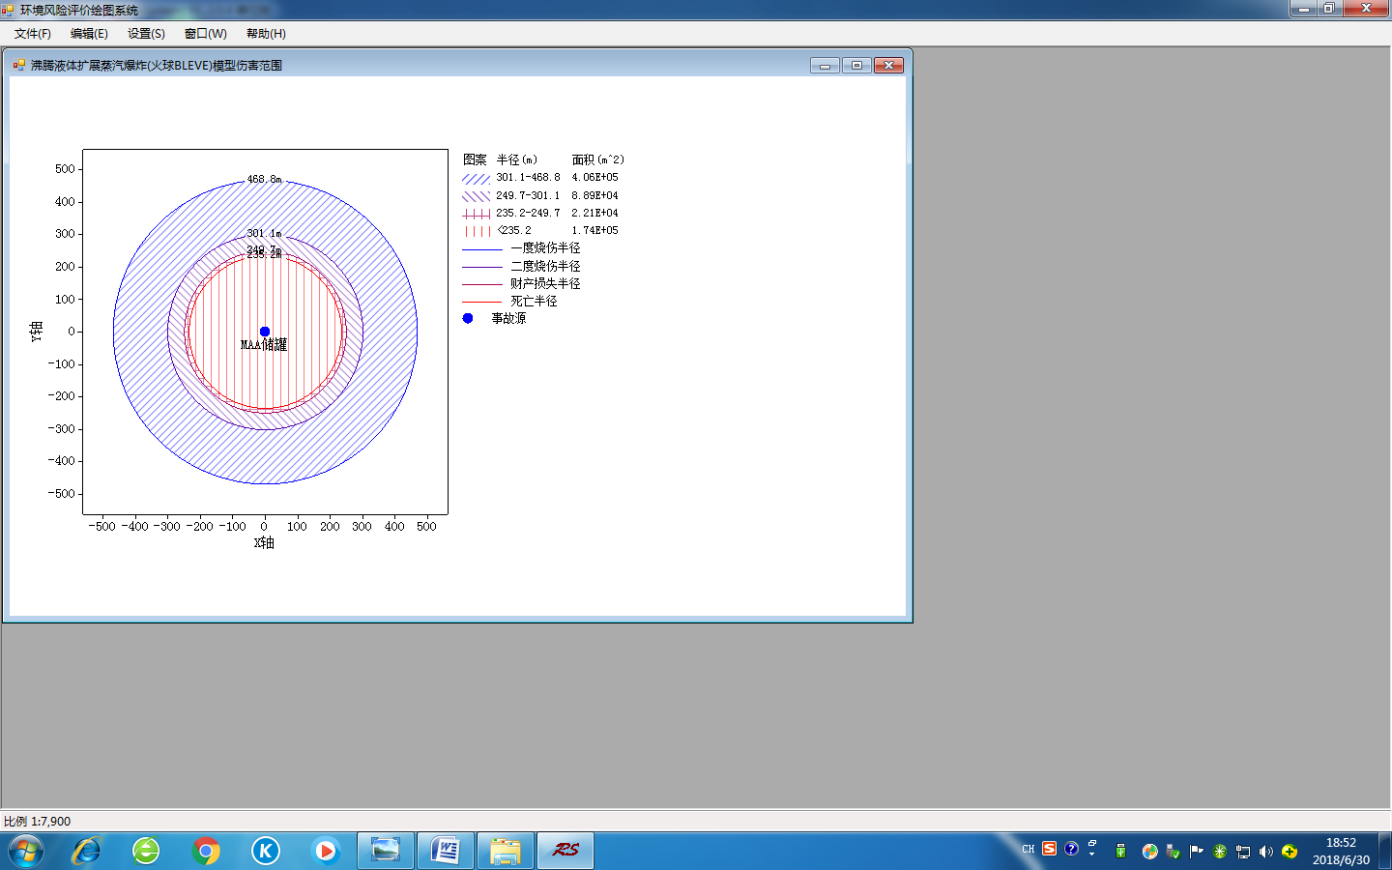Maximize the BLEVE model chart child window
Viewport: 1392px width, 870px height.
tap(856, 66)
